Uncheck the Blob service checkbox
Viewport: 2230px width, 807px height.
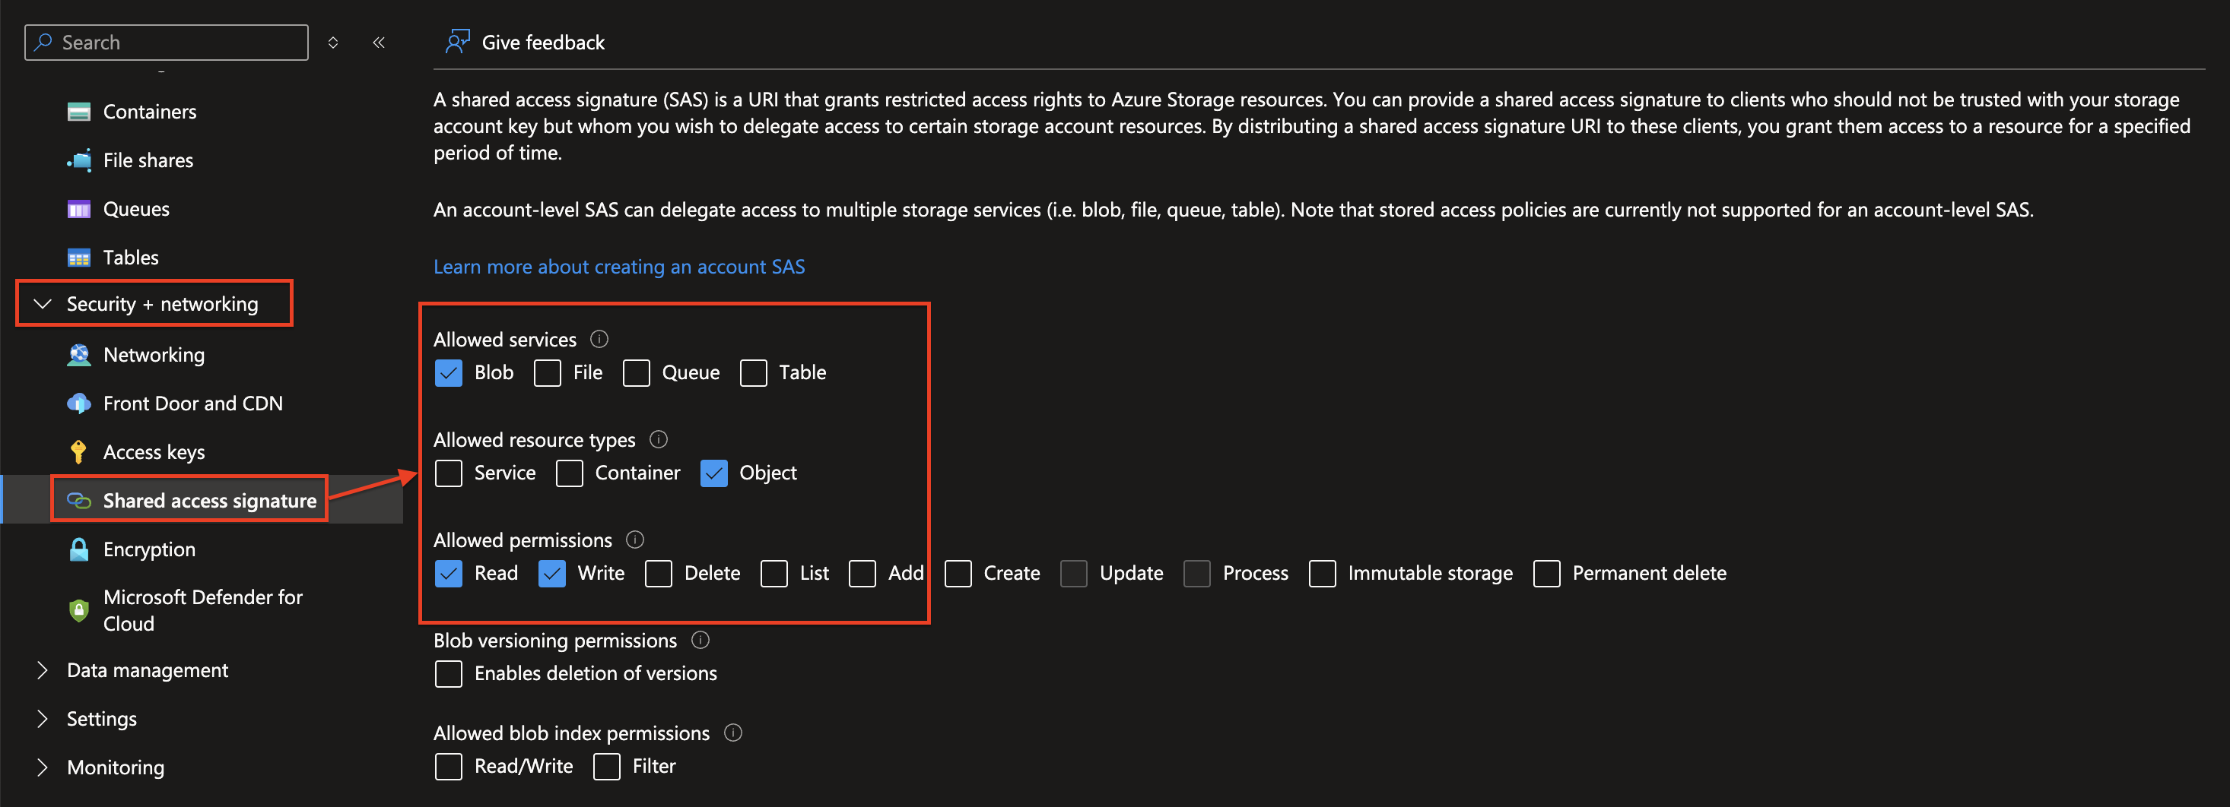click(x=449, y=373)
